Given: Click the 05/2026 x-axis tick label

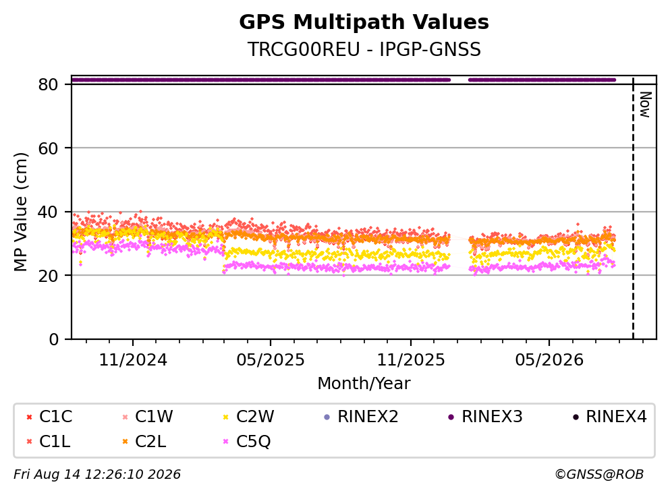Looking at the screenshot, I should [x=549, y=360].
